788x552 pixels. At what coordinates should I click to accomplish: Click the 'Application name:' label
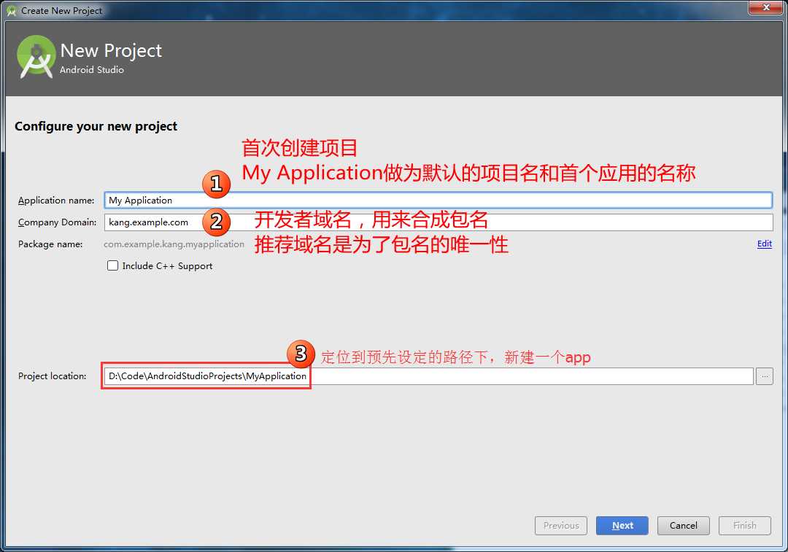coord(56,201)
